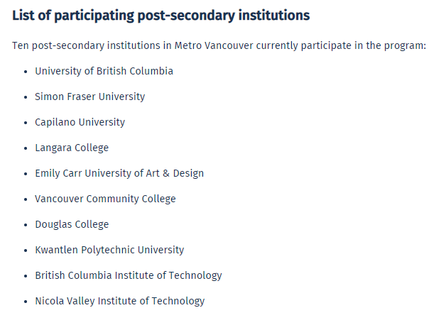Click the bullet before Kwantlen Polytechnic University
The width and height of the screenshot is (429, 325).
click(26, 250)
